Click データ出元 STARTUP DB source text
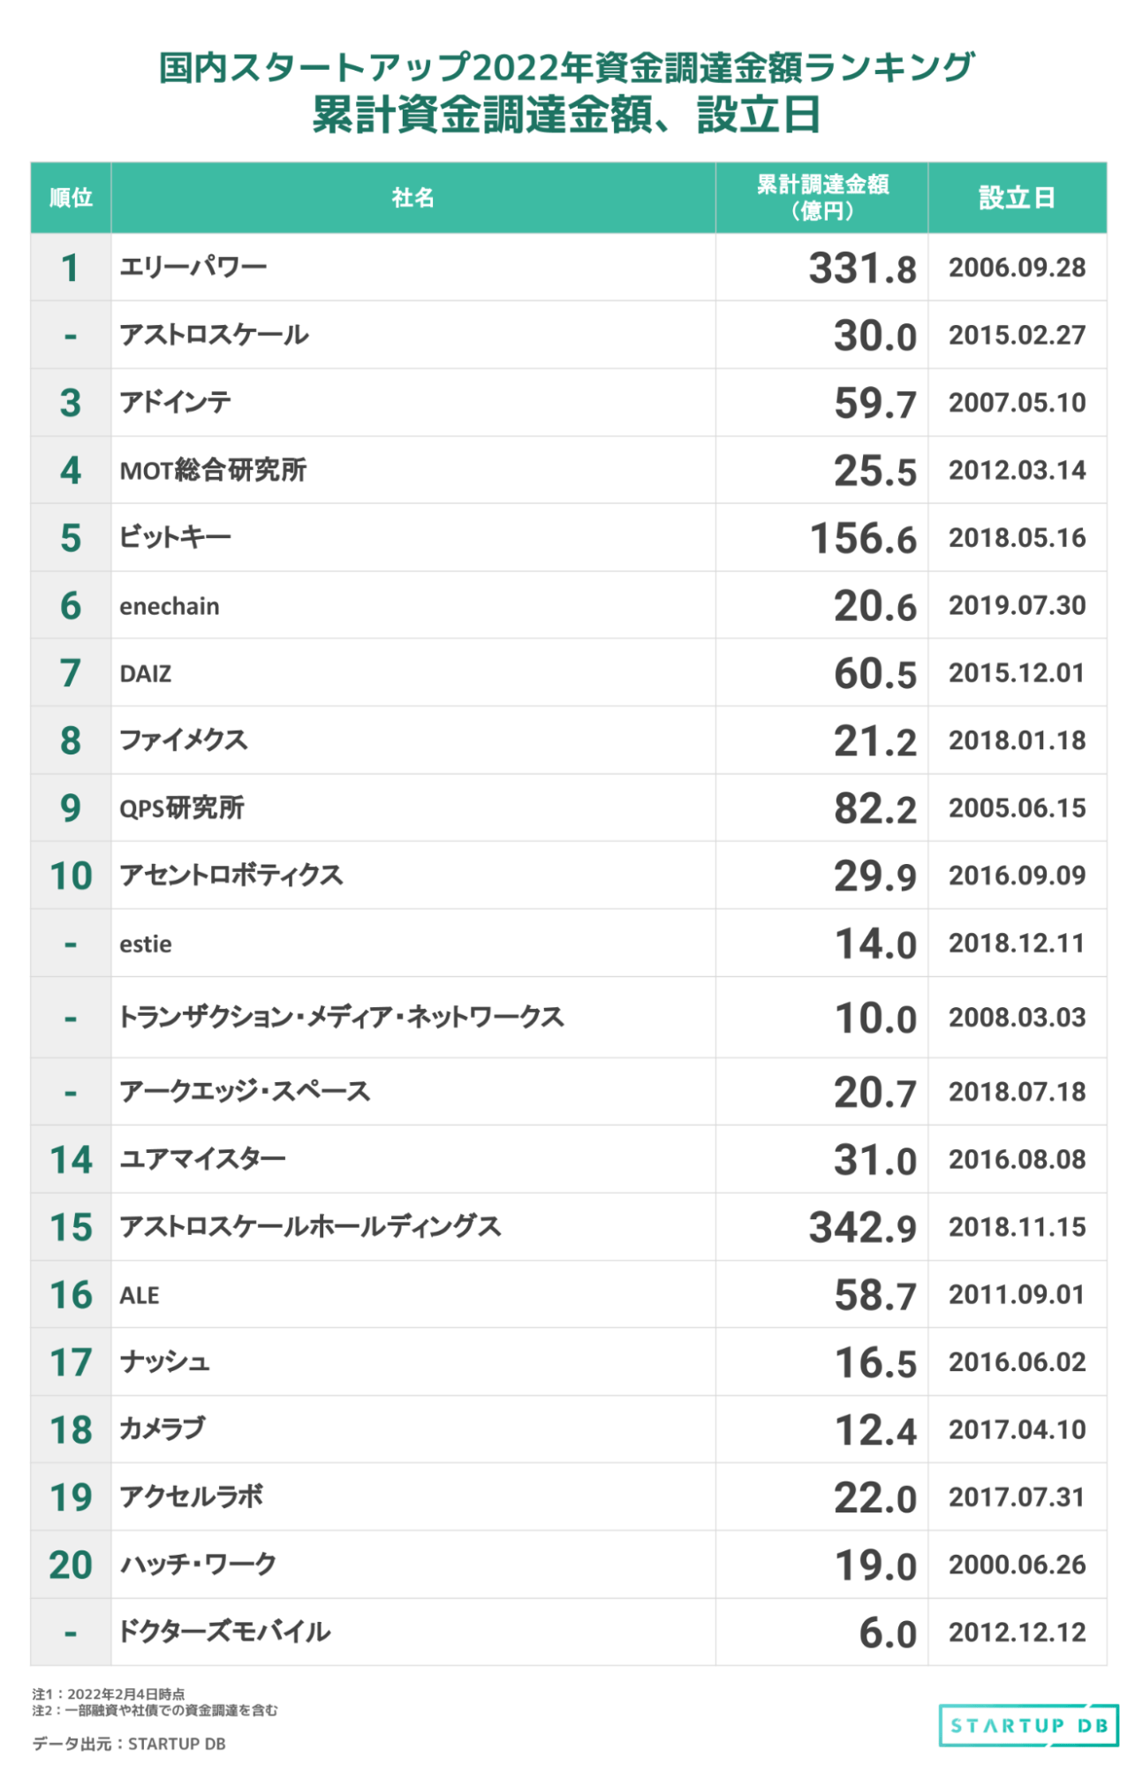 [x=129, y=1743]
